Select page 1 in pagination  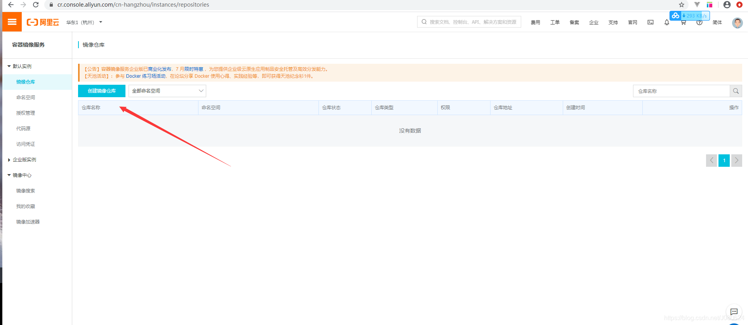[x=724, y=160]
